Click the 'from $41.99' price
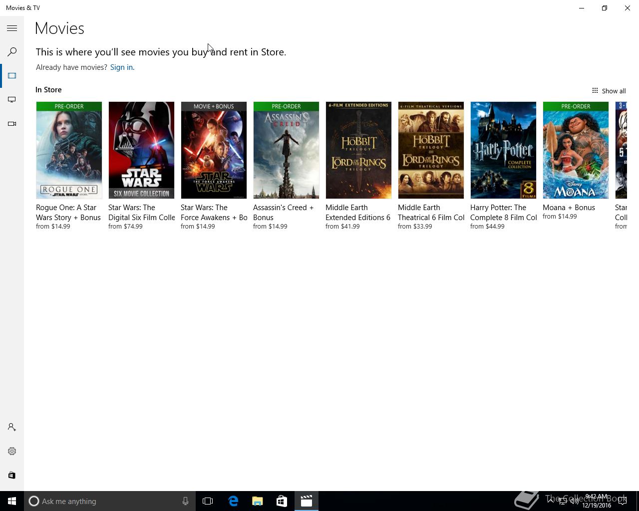639x511 pixels. (342, 227)
